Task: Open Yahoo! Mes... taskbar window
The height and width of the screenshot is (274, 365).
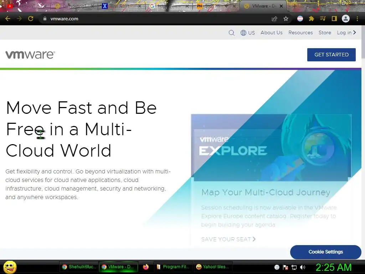Action: pyautogui.click(x=213, y=267)
